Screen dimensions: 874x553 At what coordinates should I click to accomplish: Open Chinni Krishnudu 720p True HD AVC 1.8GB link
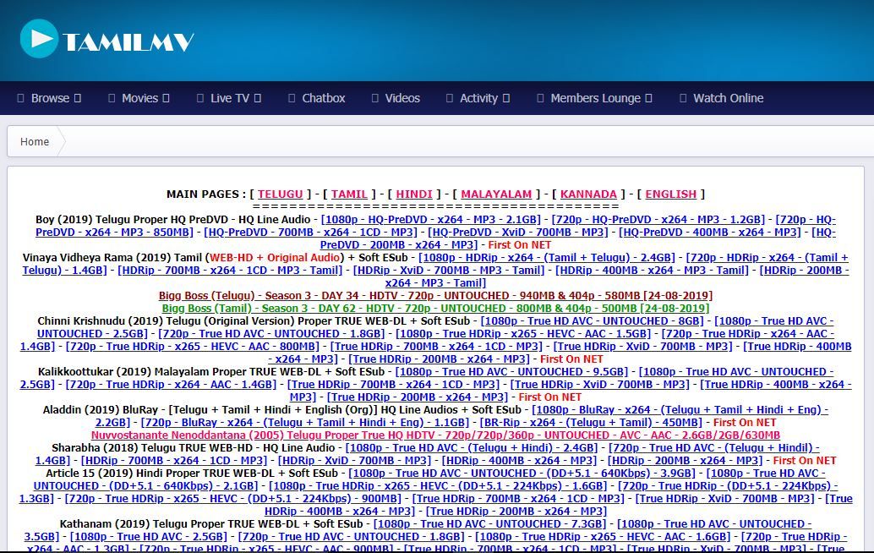(x=272, y=334)
